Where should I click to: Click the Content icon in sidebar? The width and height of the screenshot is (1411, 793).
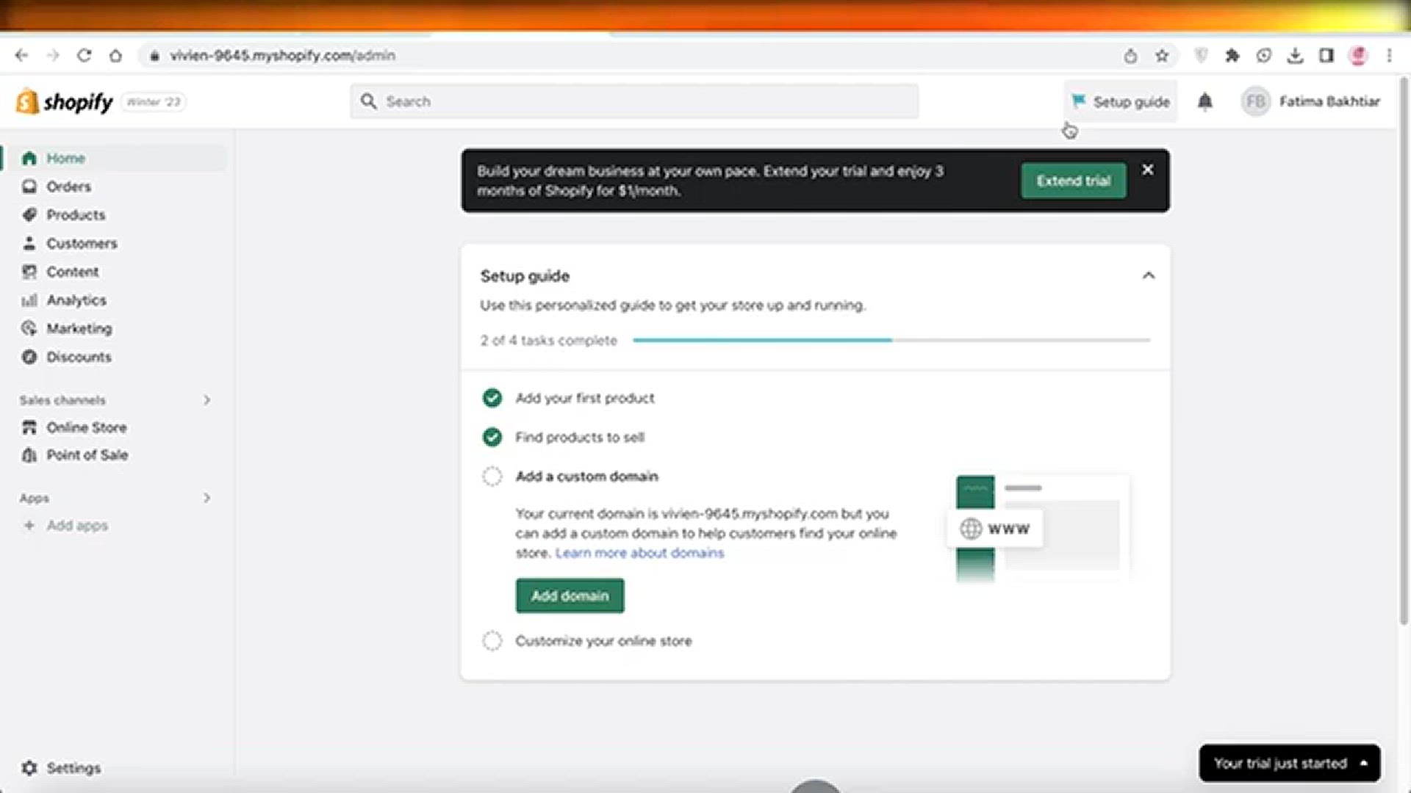29,272
